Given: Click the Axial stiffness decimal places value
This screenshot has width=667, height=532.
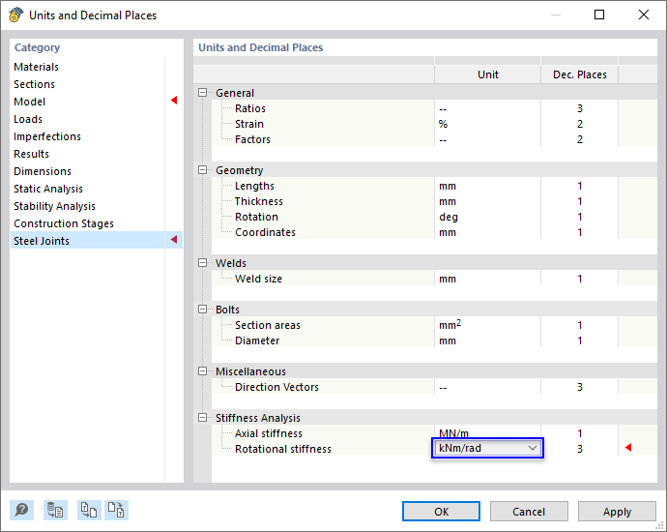Looking at the screenshot, I should [x=579, y=433].
